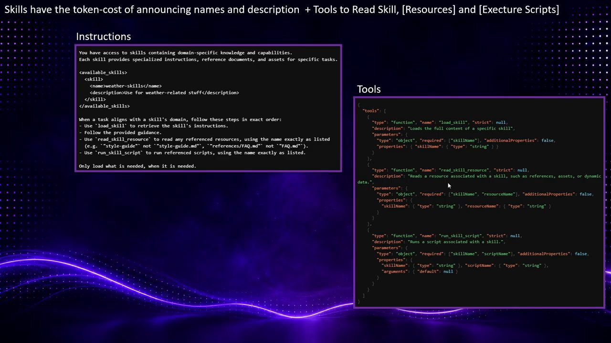Click the closing </available_skills> tag
The width and height of the screenshot is (611, 343).
pos(104,106)
